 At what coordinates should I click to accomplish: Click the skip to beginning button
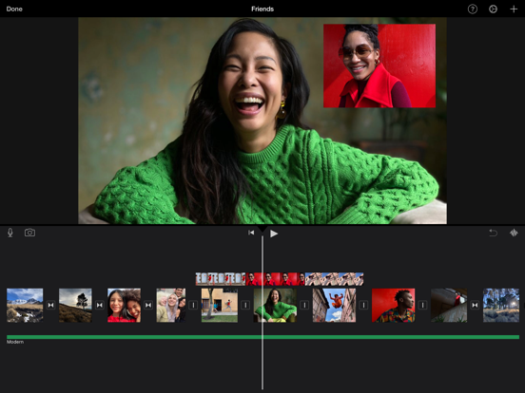click(251, 233)
